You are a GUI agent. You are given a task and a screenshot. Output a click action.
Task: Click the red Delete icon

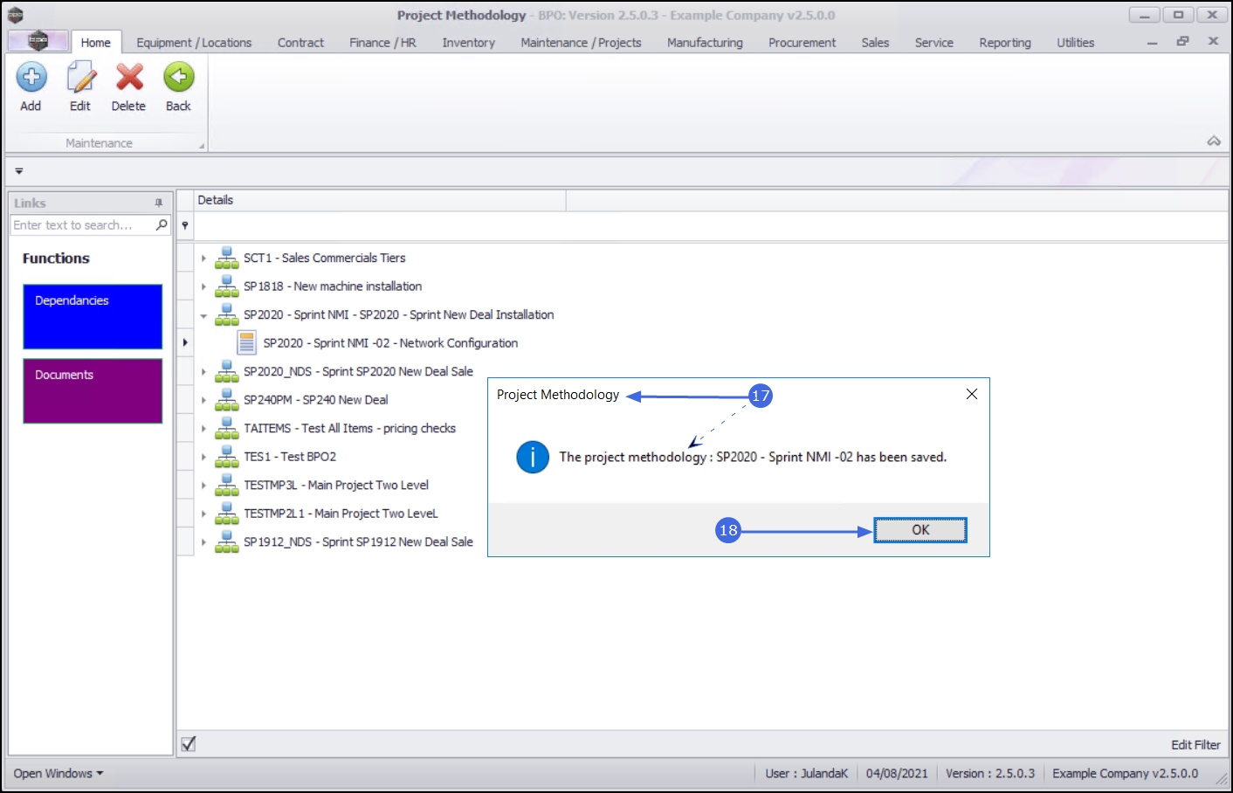(x=130, y=77)
